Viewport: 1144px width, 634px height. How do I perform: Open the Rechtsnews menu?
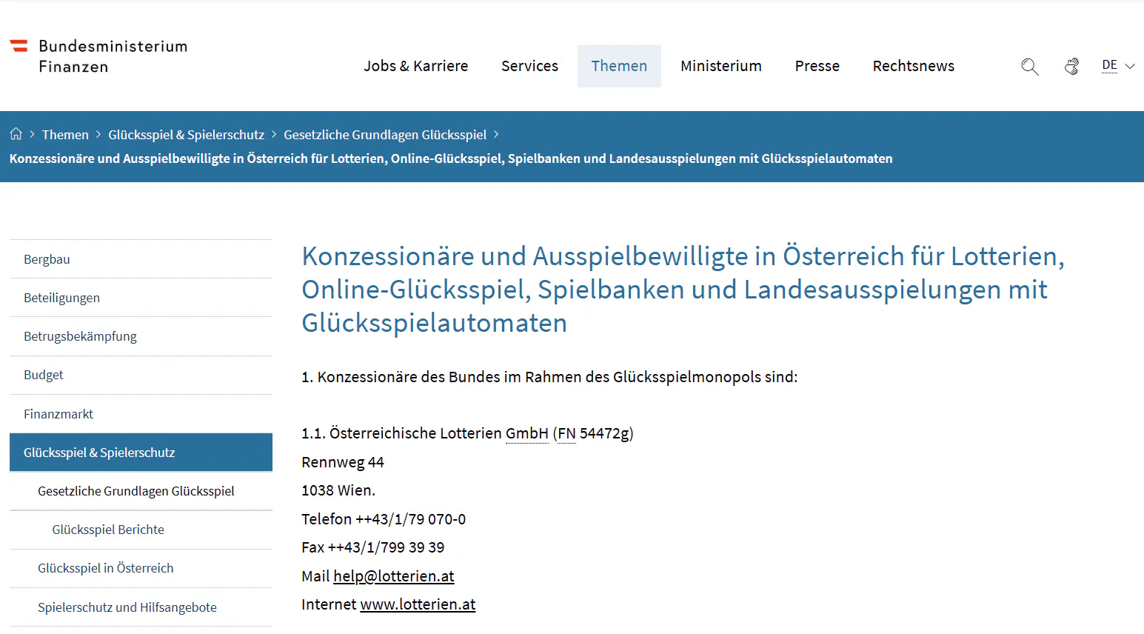point(914,66)
